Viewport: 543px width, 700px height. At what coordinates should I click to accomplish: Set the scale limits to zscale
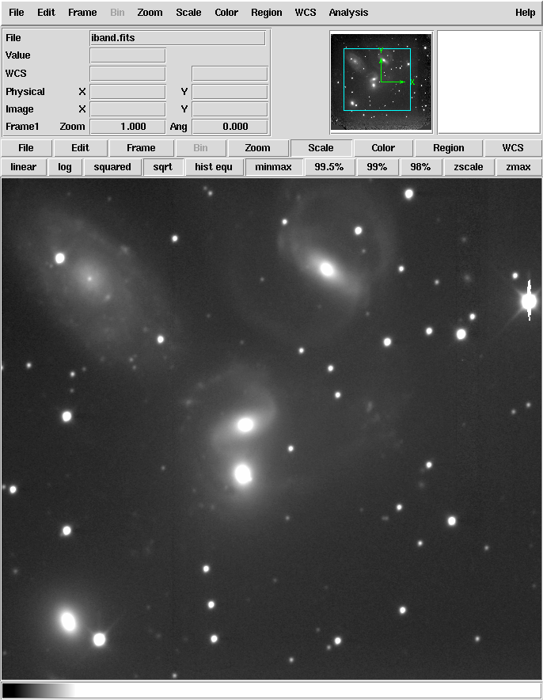[x=469, y=167]
